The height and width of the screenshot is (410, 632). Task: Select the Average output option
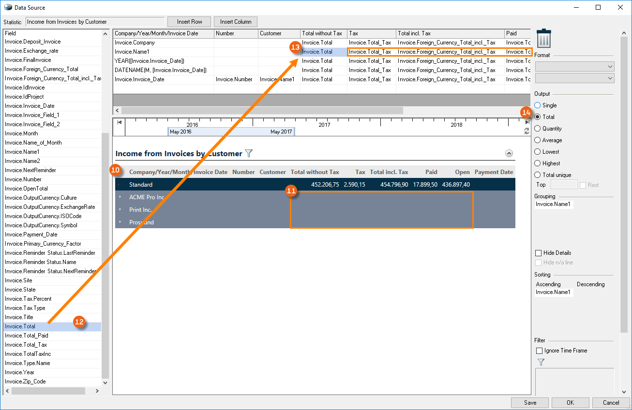click(537, 140)
